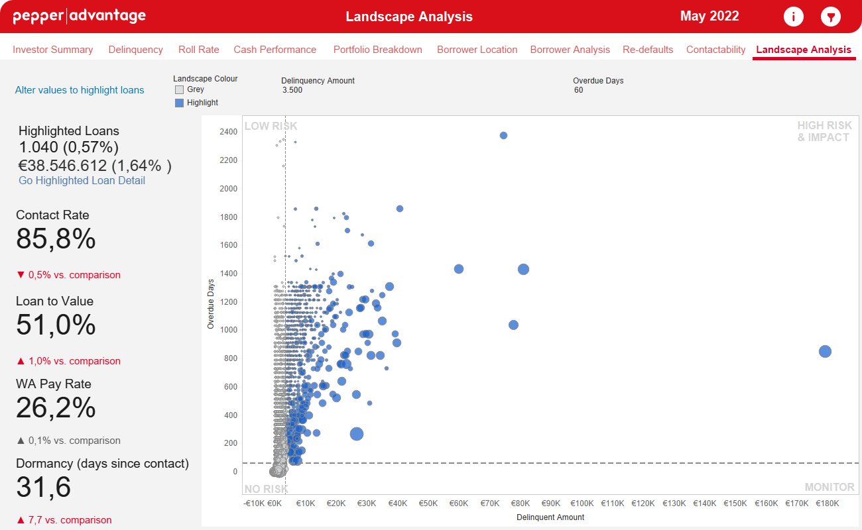Edit Overdue Days value 60

[x=579, y=90]
